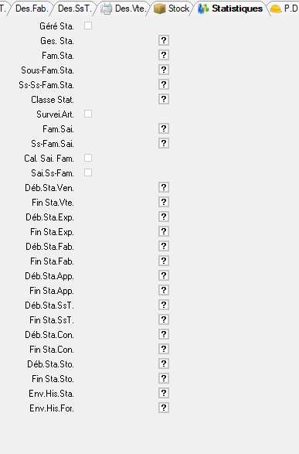Select the Des.Fab. tab
This screenshot has width=299, height=454.
[31, 9]
